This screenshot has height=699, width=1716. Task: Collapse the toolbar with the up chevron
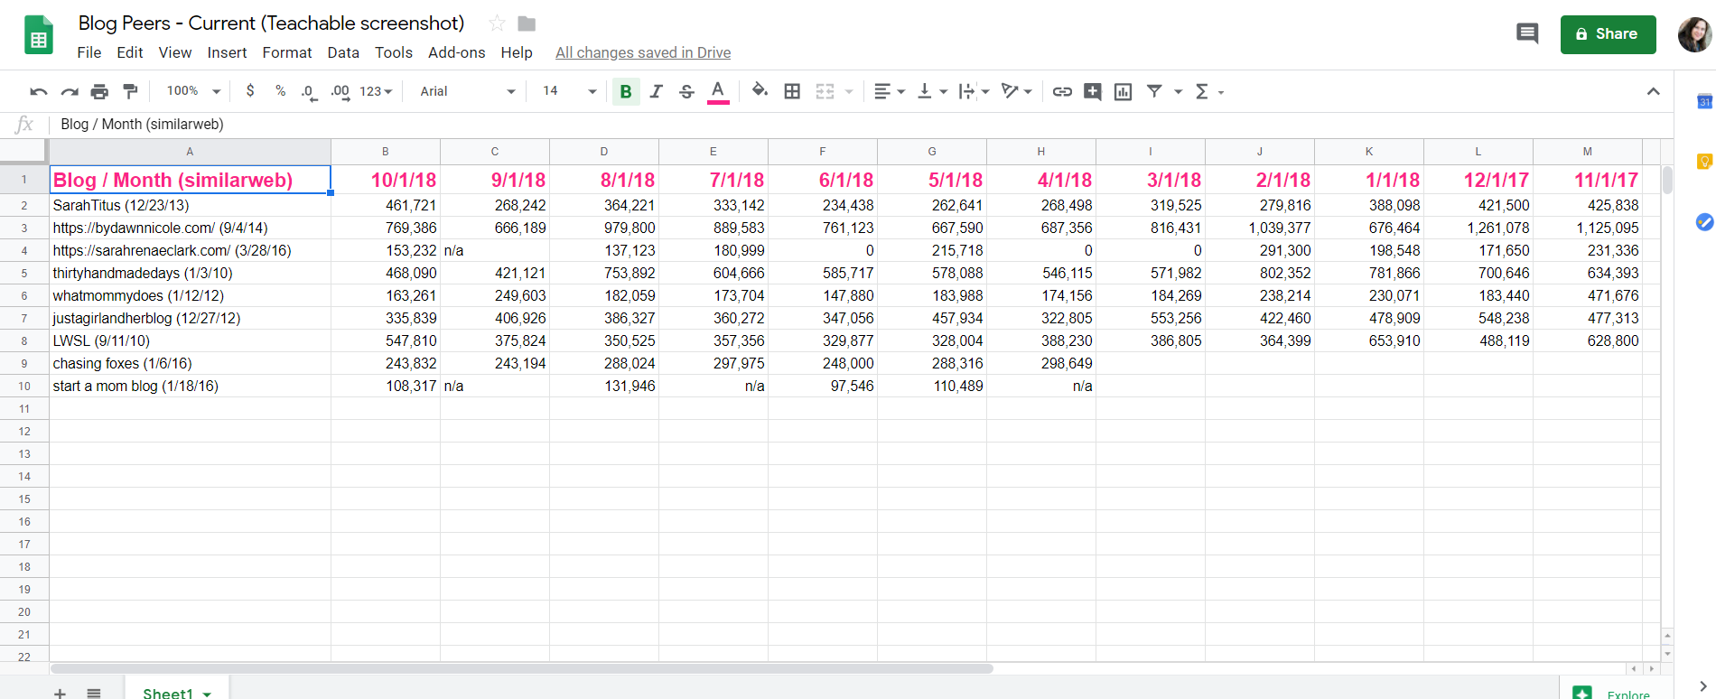[1653, 91]
